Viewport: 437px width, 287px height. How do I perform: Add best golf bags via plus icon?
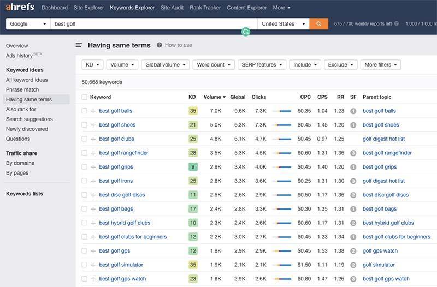pyautogui.click(x=93, y=209)
